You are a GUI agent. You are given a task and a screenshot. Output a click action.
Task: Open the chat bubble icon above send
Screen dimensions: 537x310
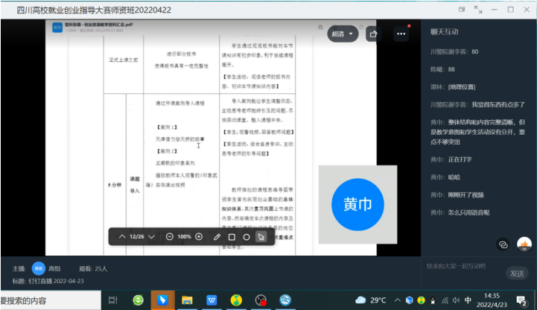click(503, 244)
